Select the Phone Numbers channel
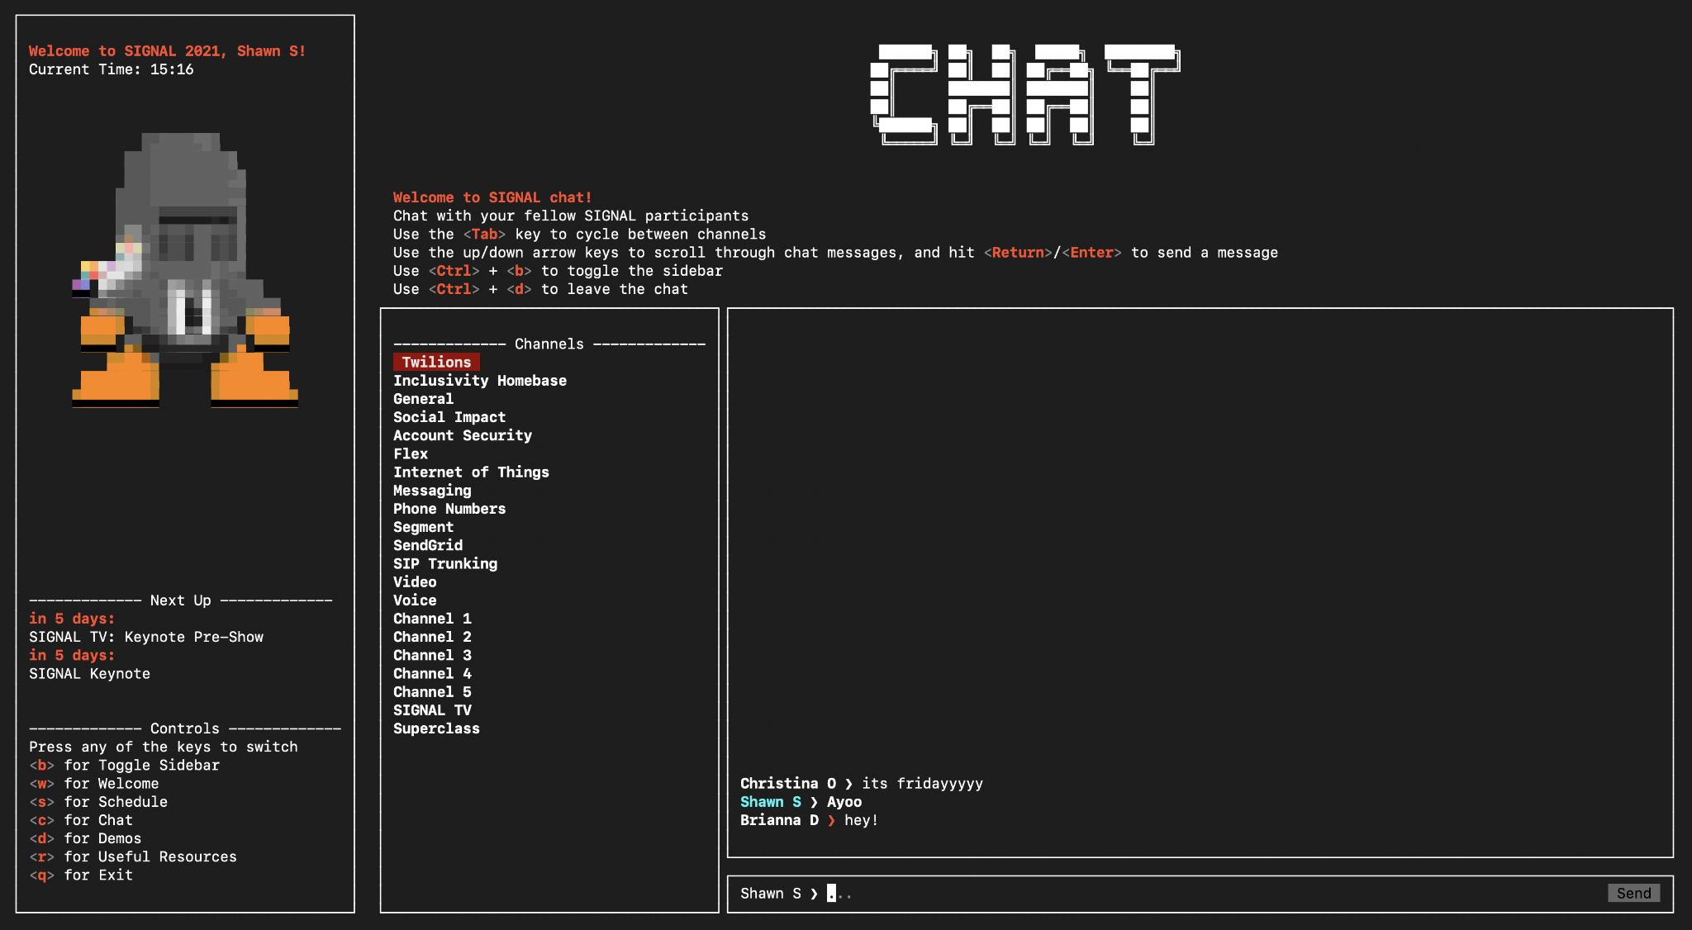The height and width of the screenshot is (930, 1692). pyautogui.click(x=449, y=509)
